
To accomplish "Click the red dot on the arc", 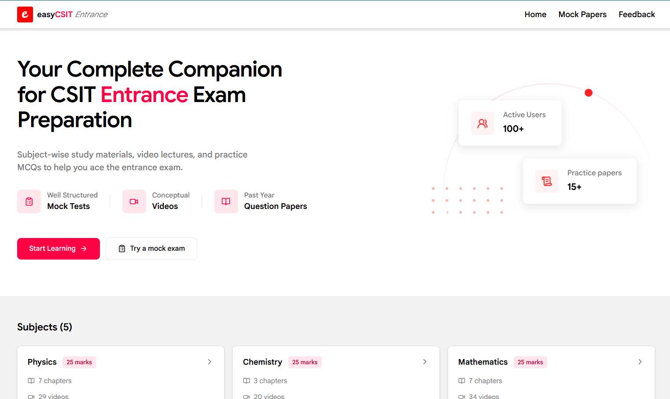I will tap(589, 93).
